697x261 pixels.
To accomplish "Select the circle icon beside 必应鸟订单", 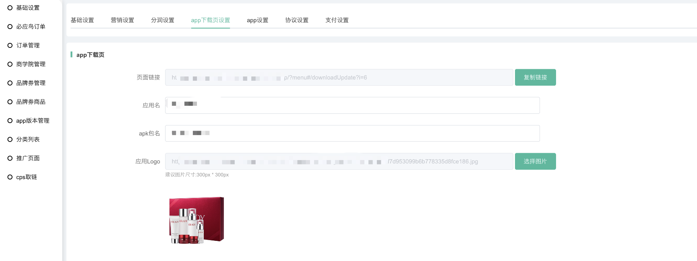I will (10, 27).
